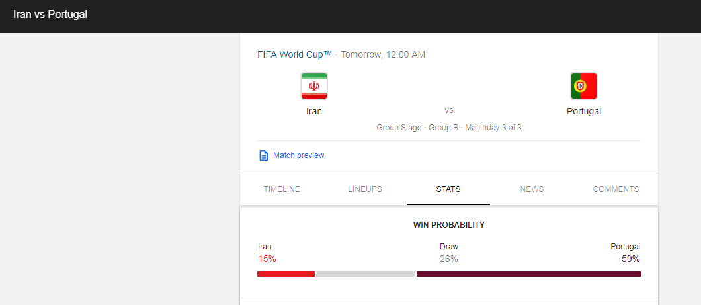
Task: Click the Portugal flag icon
Action: 584,86
